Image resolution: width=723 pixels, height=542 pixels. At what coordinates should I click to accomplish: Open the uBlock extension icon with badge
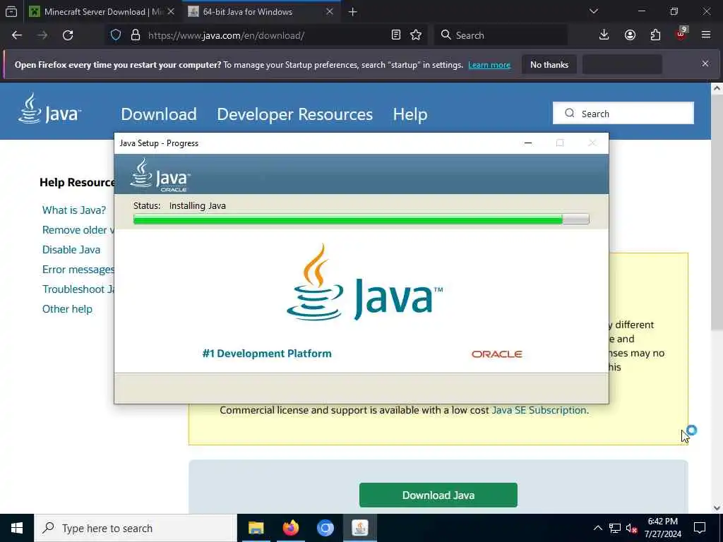(x=681, y=34)
